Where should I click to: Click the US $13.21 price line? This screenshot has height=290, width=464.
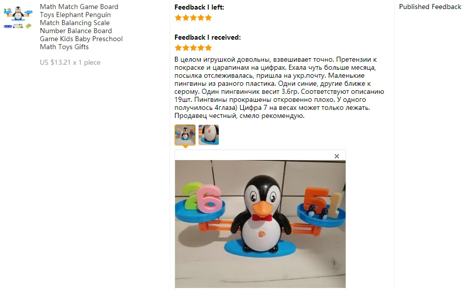pos(70,62)
